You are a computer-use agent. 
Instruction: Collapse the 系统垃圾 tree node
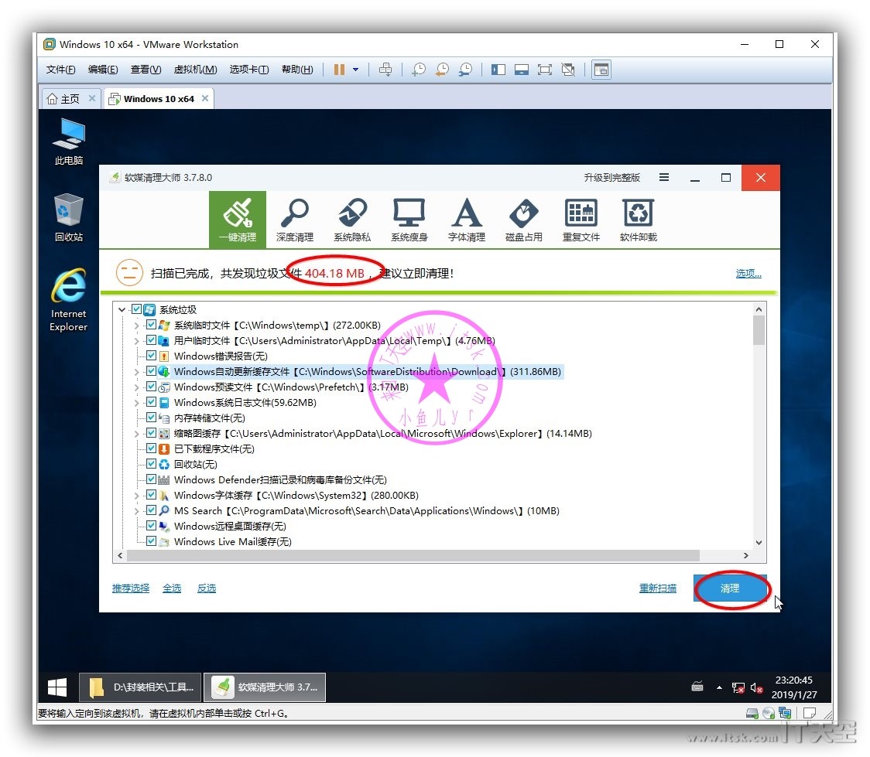pos(122,310)
